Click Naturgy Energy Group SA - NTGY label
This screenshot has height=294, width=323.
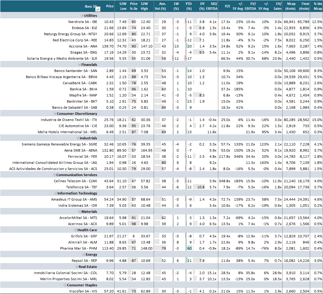pyautogui.click(x=70, y=34)
